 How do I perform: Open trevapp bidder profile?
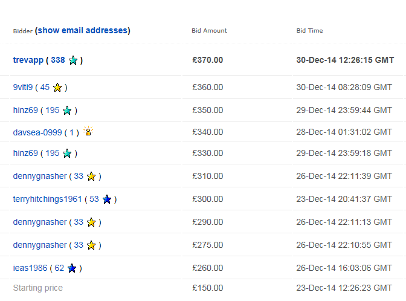point(28,60)
